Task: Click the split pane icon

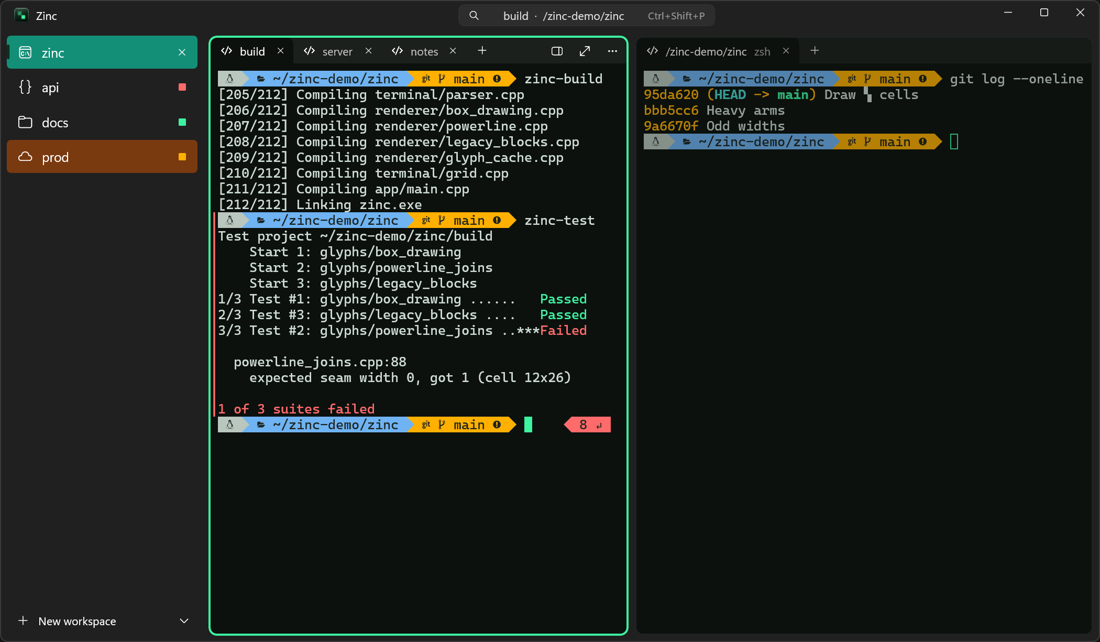Action: pos(557,51)
